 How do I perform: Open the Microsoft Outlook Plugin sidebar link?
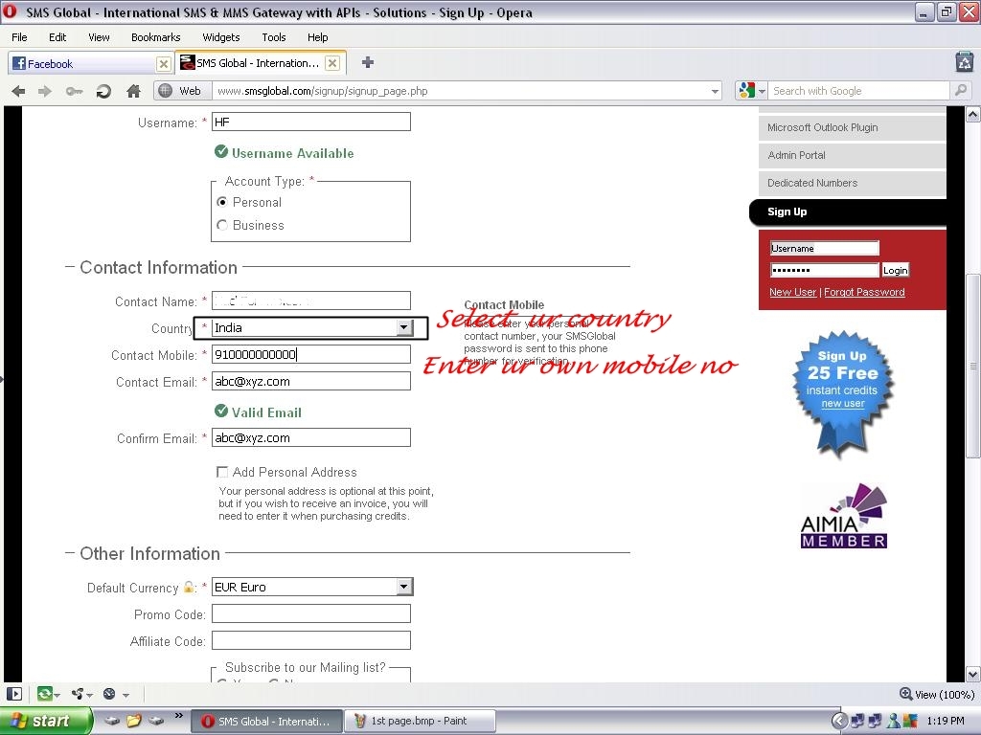click(x=852, y=127)
